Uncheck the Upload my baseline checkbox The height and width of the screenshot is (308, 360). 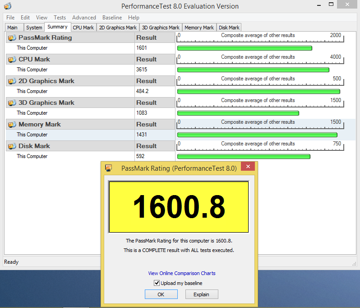click(x=157, y=283)
